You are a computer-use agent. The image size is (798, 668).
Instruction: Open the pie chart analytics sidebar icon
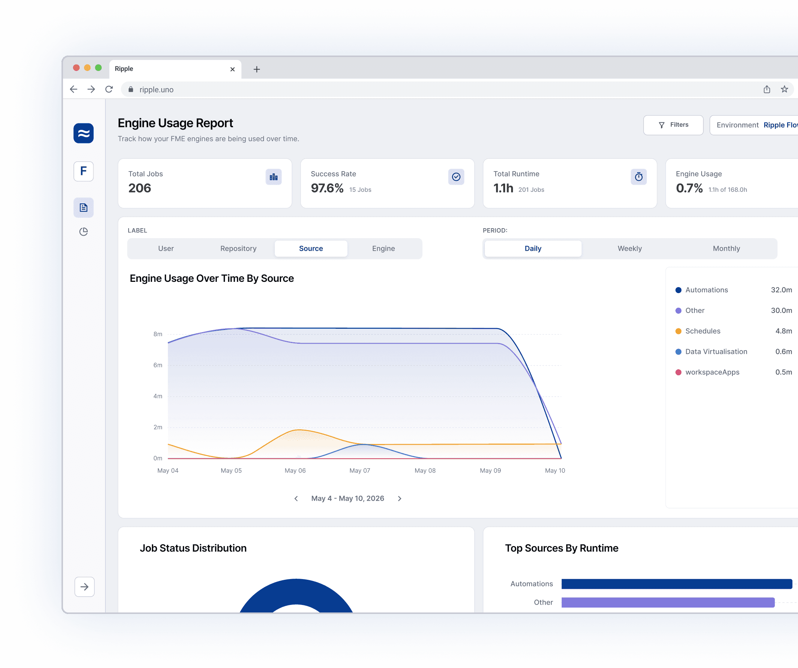pos(84,232)
